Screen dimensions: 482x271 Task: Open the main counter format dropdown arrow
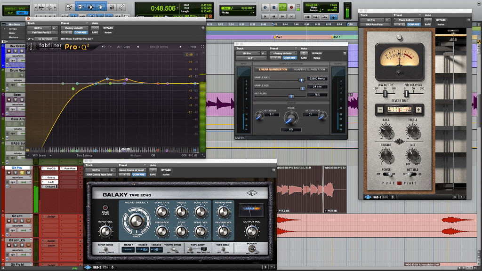(177, 8)
